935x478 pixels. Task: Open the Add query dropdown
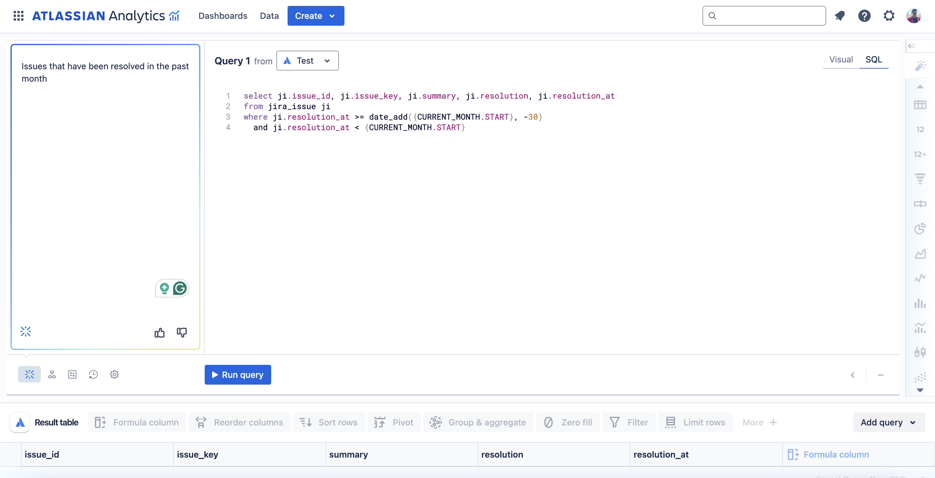click(x=889, y=422)
